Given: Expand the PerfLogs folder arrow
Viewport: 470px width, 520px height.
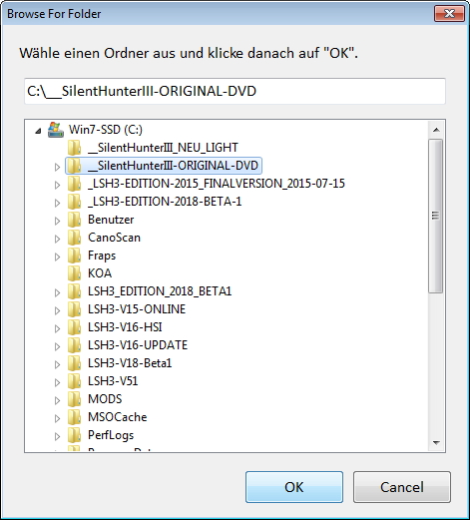Looking at the screenshot, I should [57, 436].
